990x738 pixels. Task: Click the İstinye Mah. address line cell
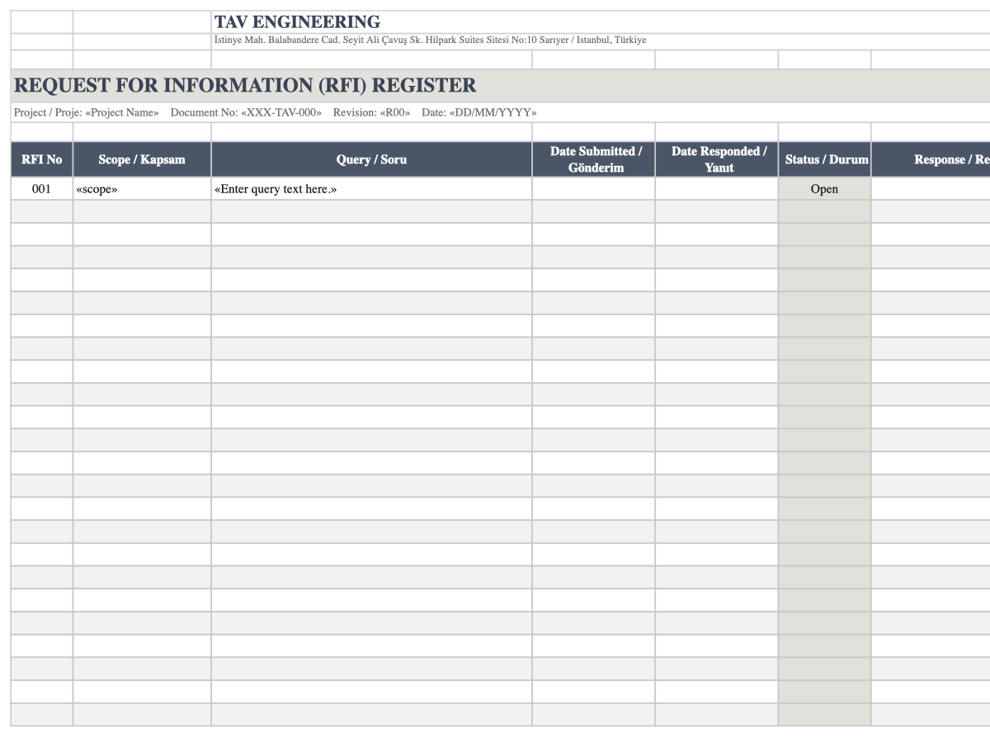pos(601,41)
